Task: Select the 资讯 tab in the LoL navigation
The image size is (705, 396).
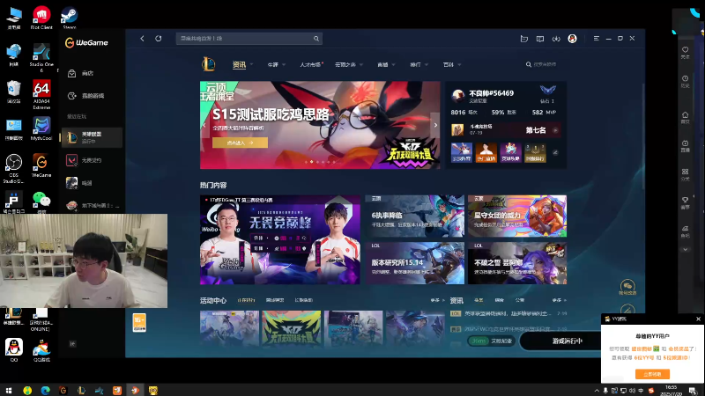Action: click(x=239, y=64)
